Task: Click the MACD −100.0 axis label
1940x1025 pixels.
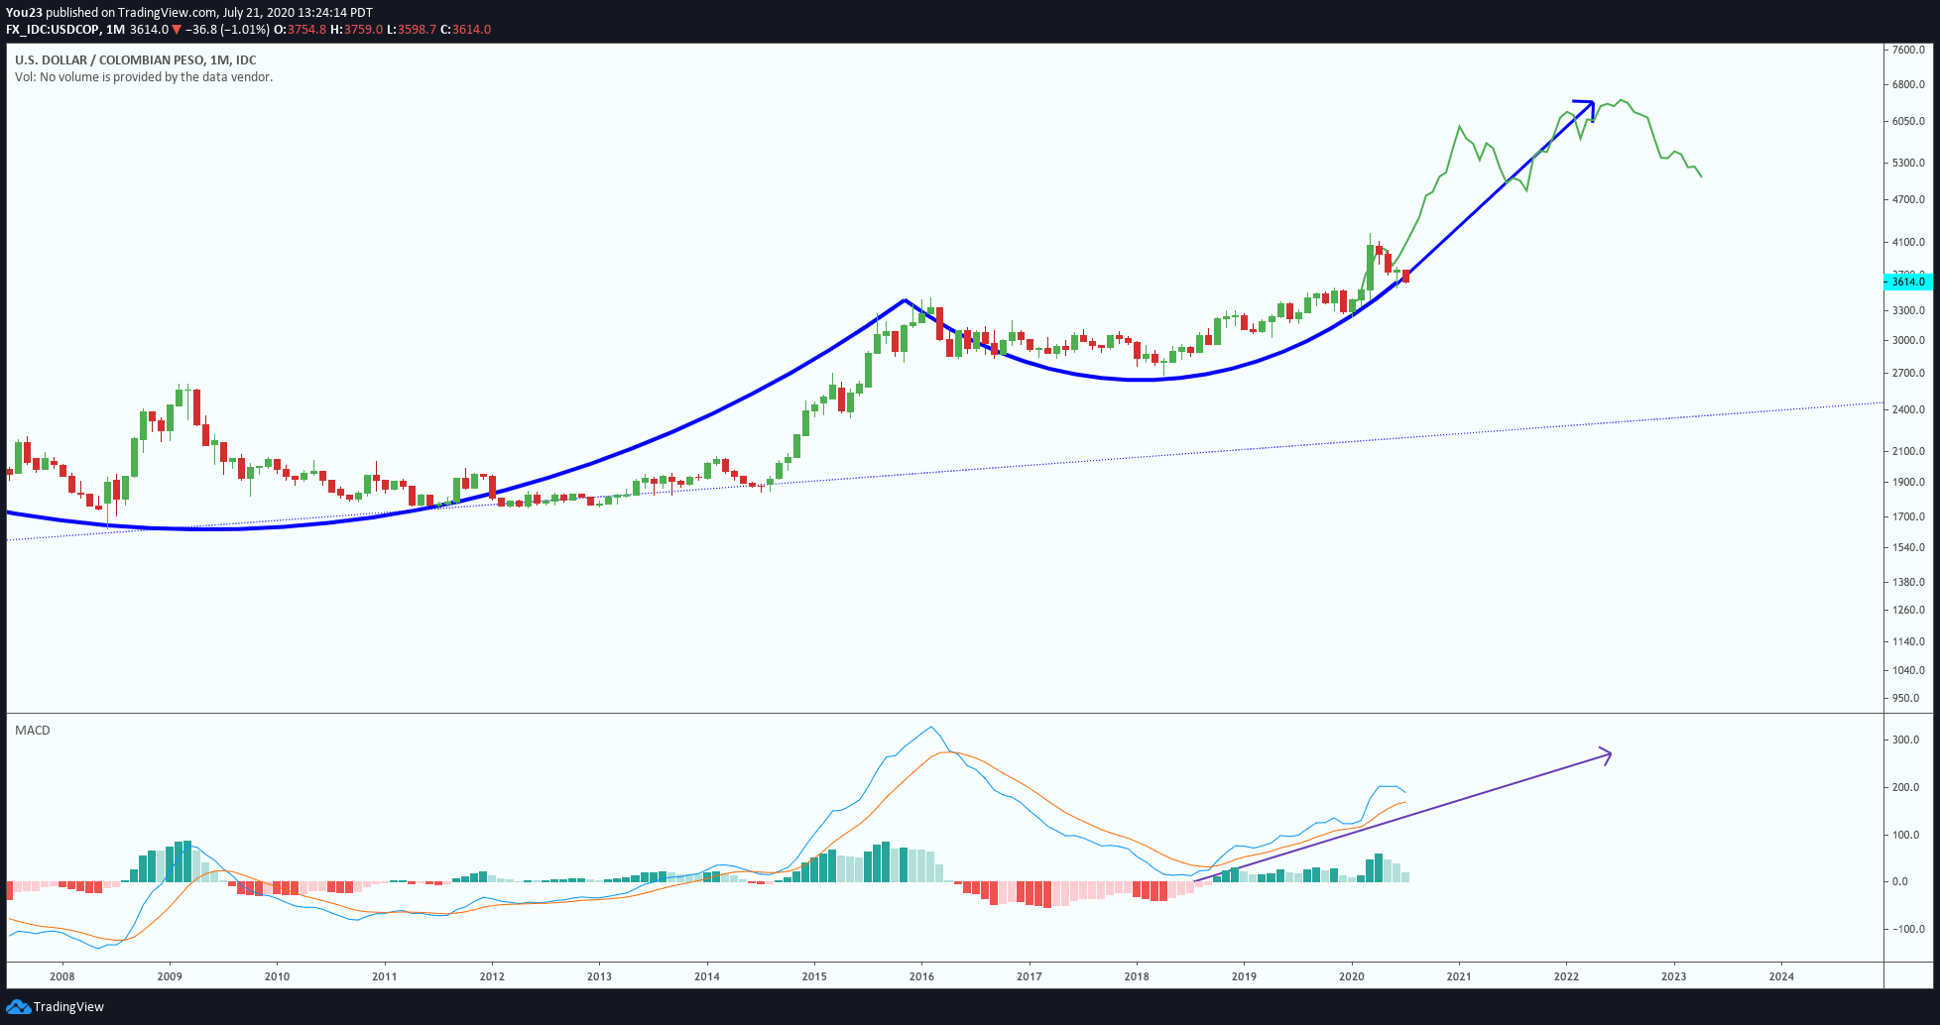Action: pos(1908,930)
